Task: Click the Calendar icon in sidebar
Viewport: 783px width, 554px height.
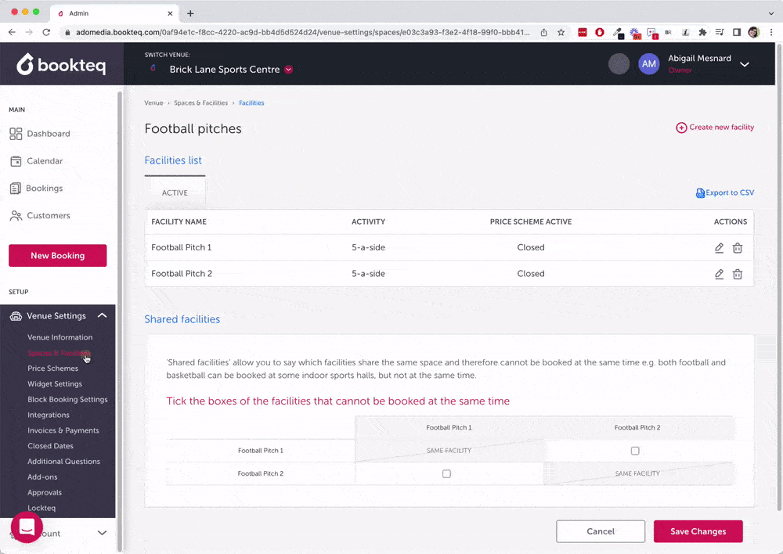Action: (x=16, y=160)
